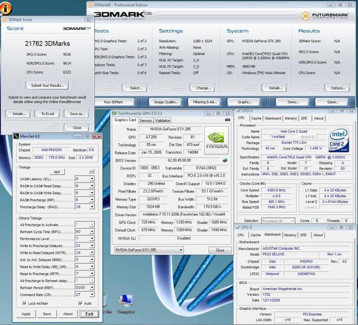Open the Performance Level dropdown
The width and height of the screenshot is (358, 325).
pyautogui.click(x=92, y=238)
